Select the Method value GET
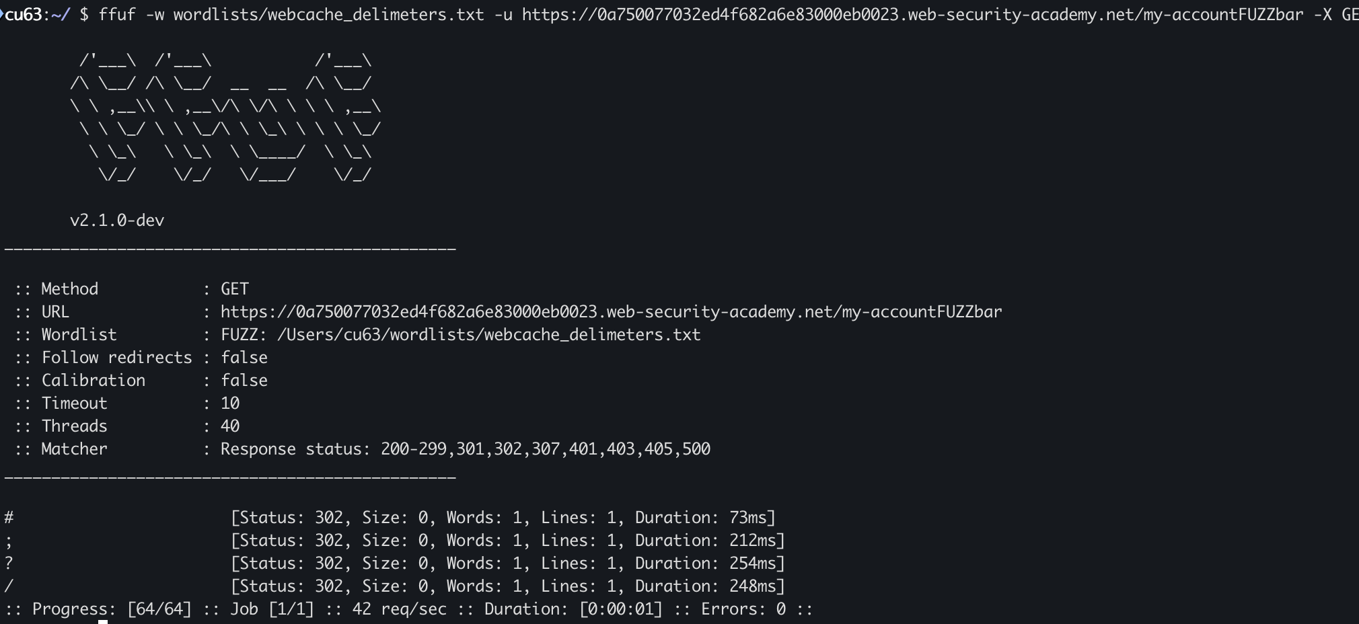 (x=235, y=289)
